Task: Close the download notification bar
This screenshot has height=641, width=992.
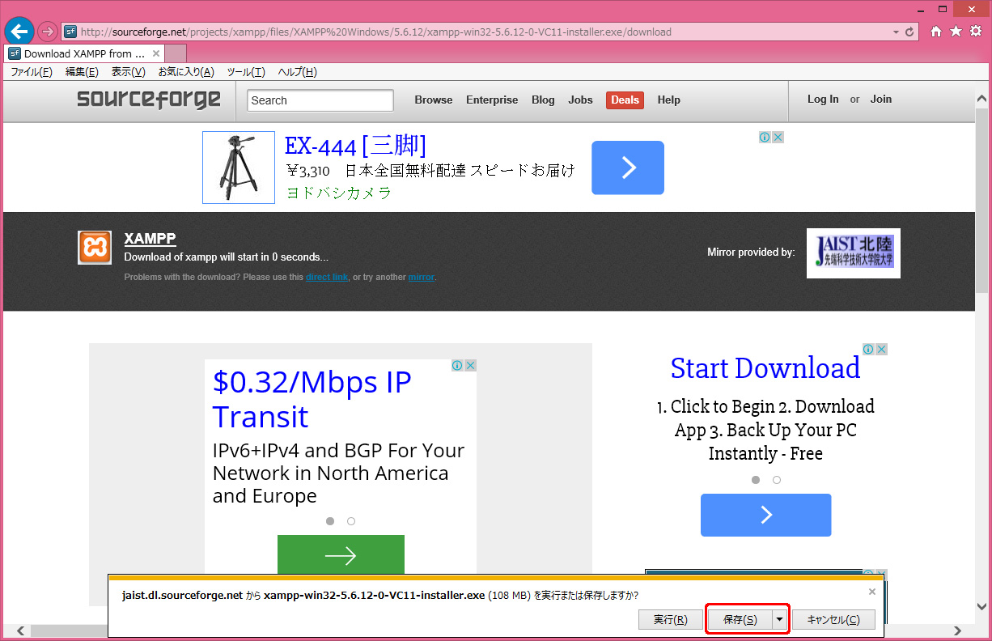Action: pos(871,592)
